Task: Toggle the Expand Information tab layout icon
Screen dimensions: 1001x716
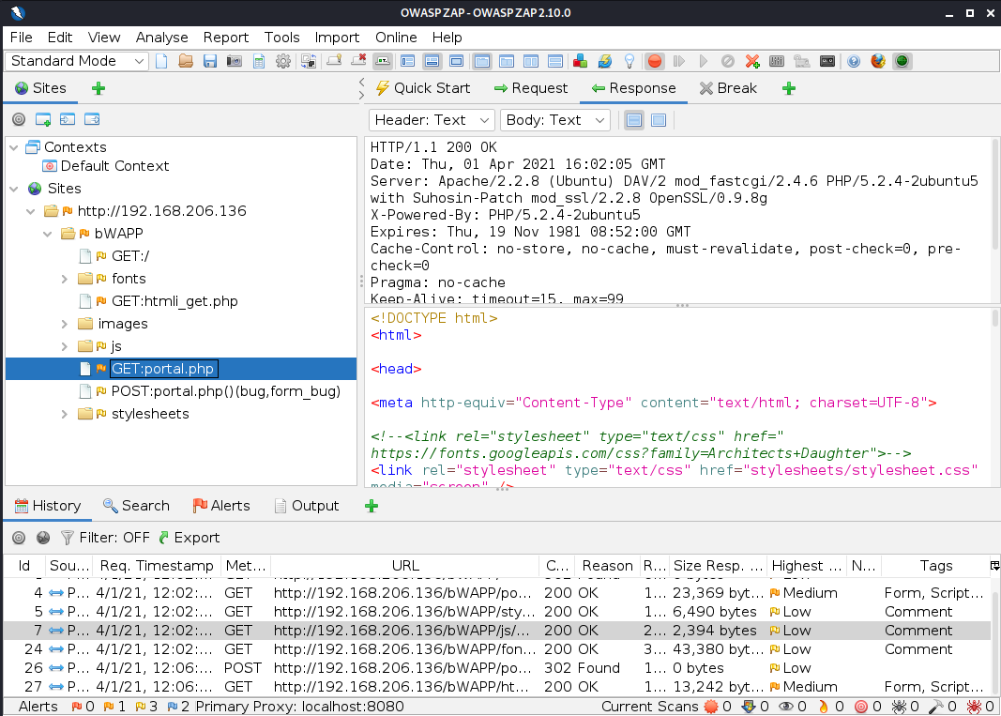Action: pyautogui.click(x=432, y=61)
